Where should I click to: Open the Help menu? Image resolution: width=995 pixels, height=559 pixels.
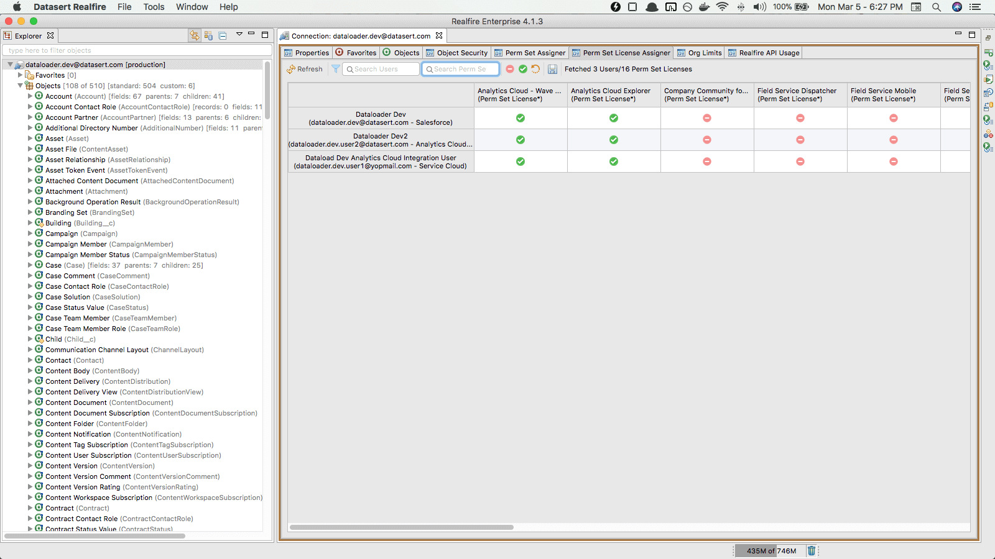click(x=228, y=7)
